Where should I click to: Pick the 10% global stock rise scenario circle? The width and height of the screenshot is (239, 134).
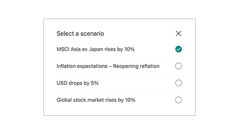click(x=179, y=100)
